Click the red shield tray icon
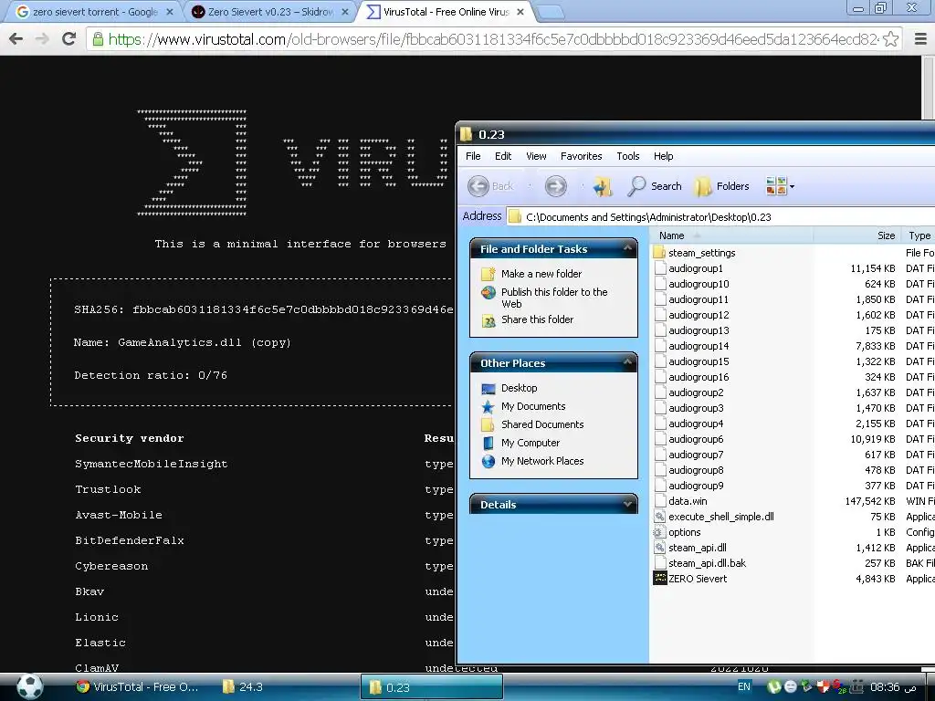Viewport: 935px width, 701px height. pyautogui.click(x=822, y=686)
